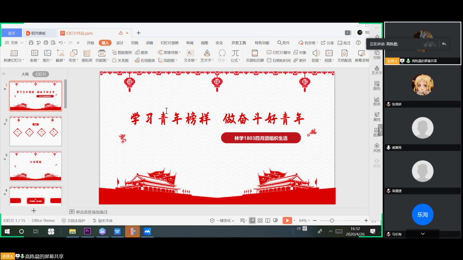Insert 幻灯片编号 slide number

278,53
